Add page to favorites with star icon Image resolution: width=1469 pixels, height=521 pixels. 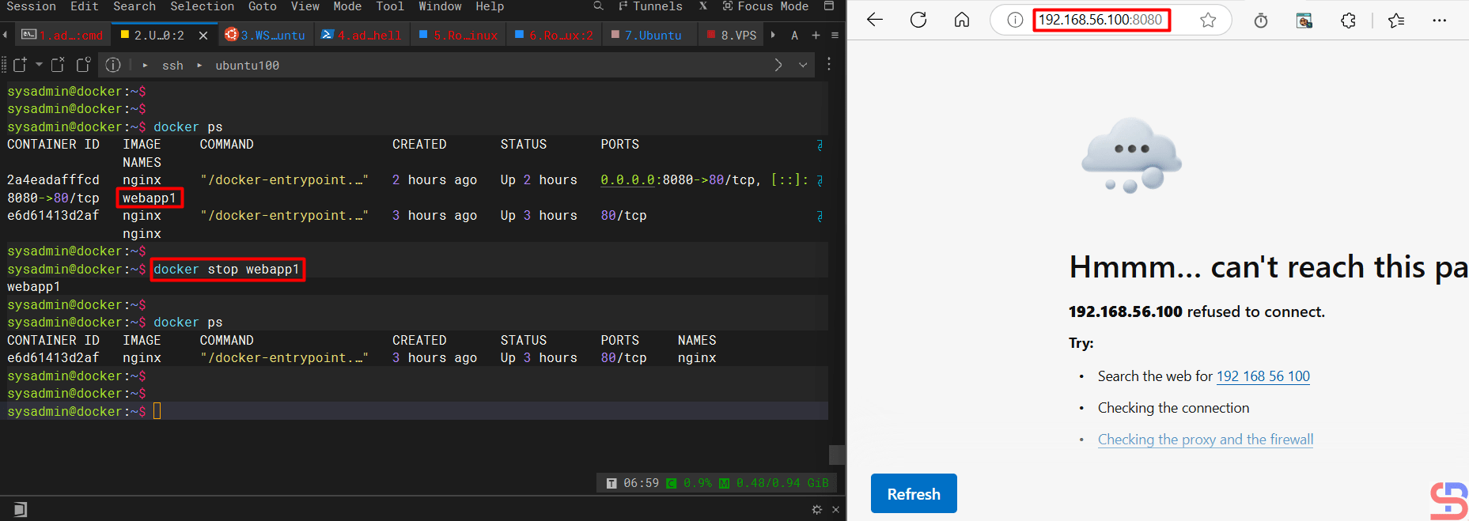[1207, 21]
